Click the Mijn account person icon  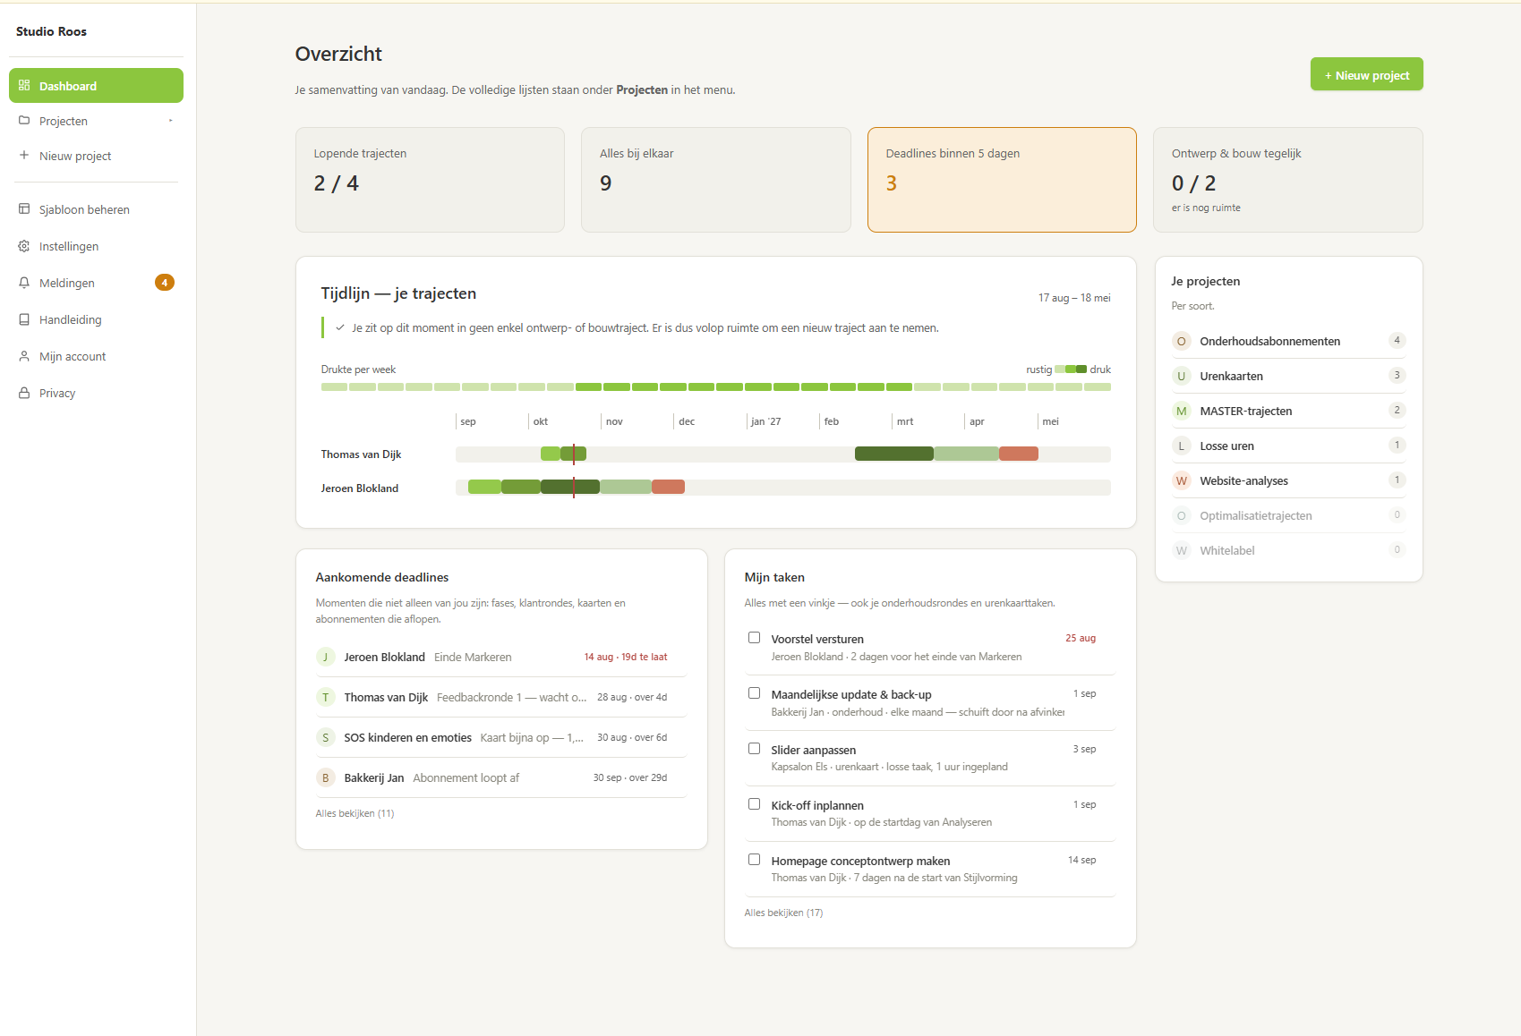pos(24,356)
